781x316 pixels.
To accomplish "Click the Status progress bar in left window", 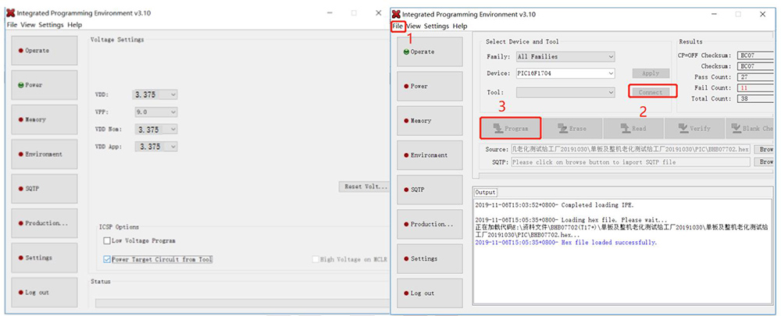I will [241, 303].
